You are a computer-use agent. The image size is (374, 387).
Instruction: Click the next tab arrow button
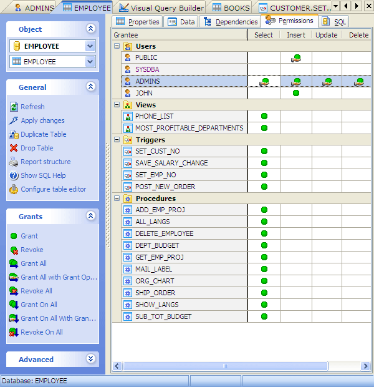point(357,6)
